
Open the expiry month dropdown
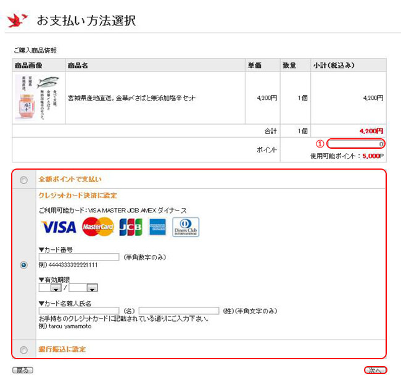[x=50, y=288]
